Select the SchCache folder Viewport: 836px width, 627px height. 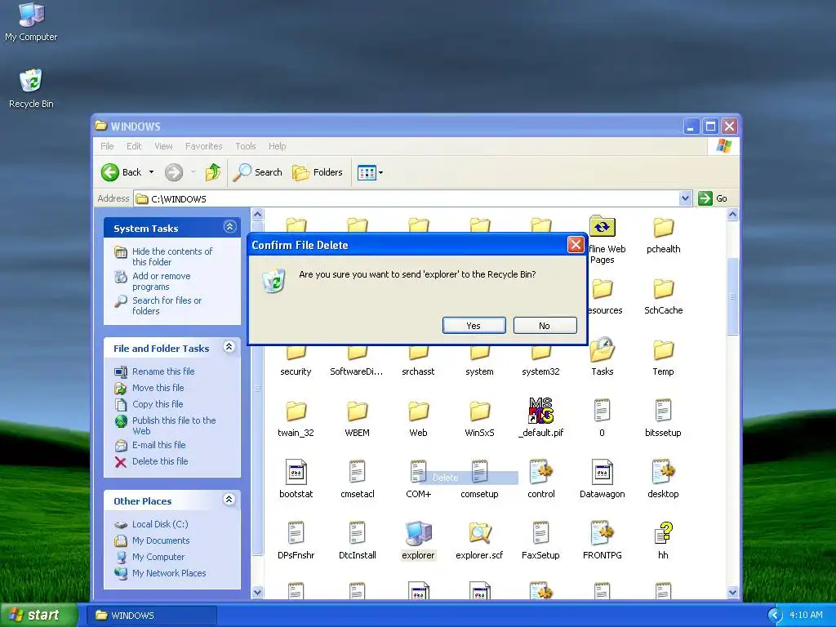663,296
